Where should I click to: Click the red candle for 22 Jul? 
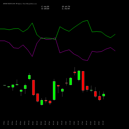click(x=95, y=94)
